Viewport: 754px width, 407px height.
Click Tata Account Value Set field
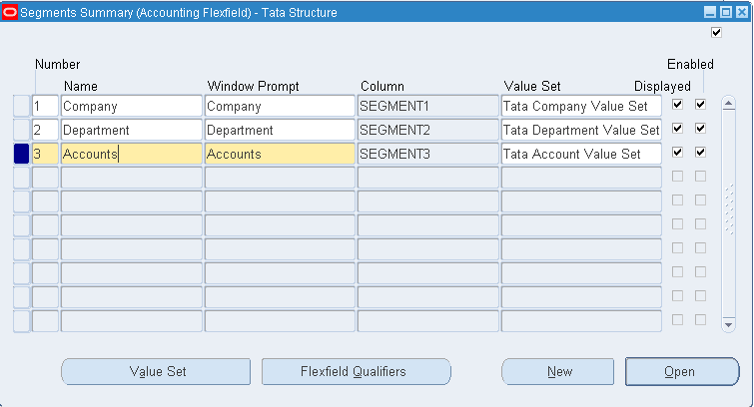580,154
